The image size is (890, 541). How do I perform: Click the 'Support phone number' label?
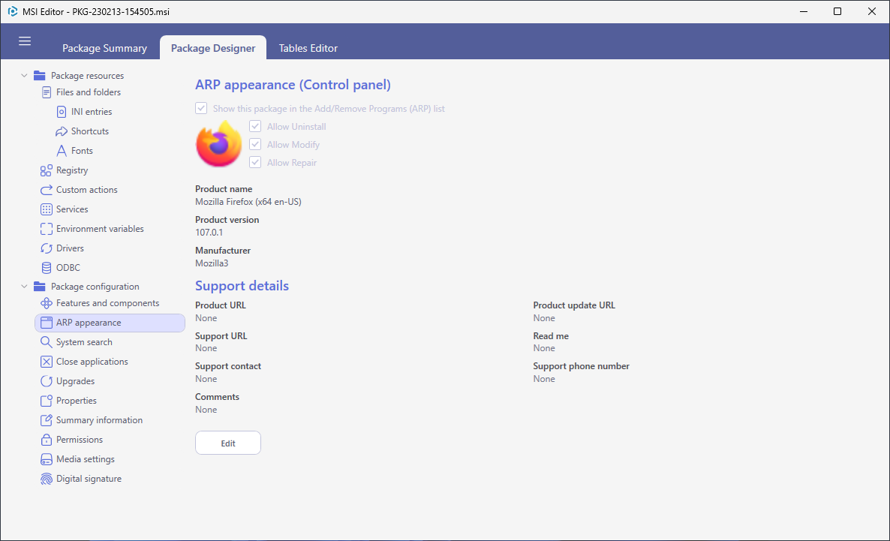[582, 366]
